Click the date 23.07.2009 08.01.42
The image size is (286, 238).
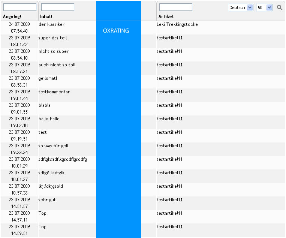tap(19, 41)
